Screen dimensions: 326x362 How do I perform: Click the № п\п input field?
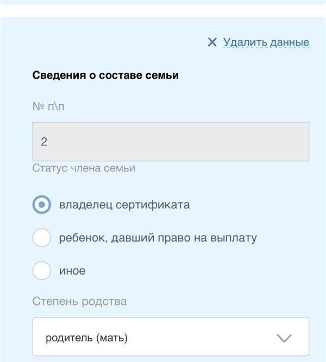(x=171, y=142)
